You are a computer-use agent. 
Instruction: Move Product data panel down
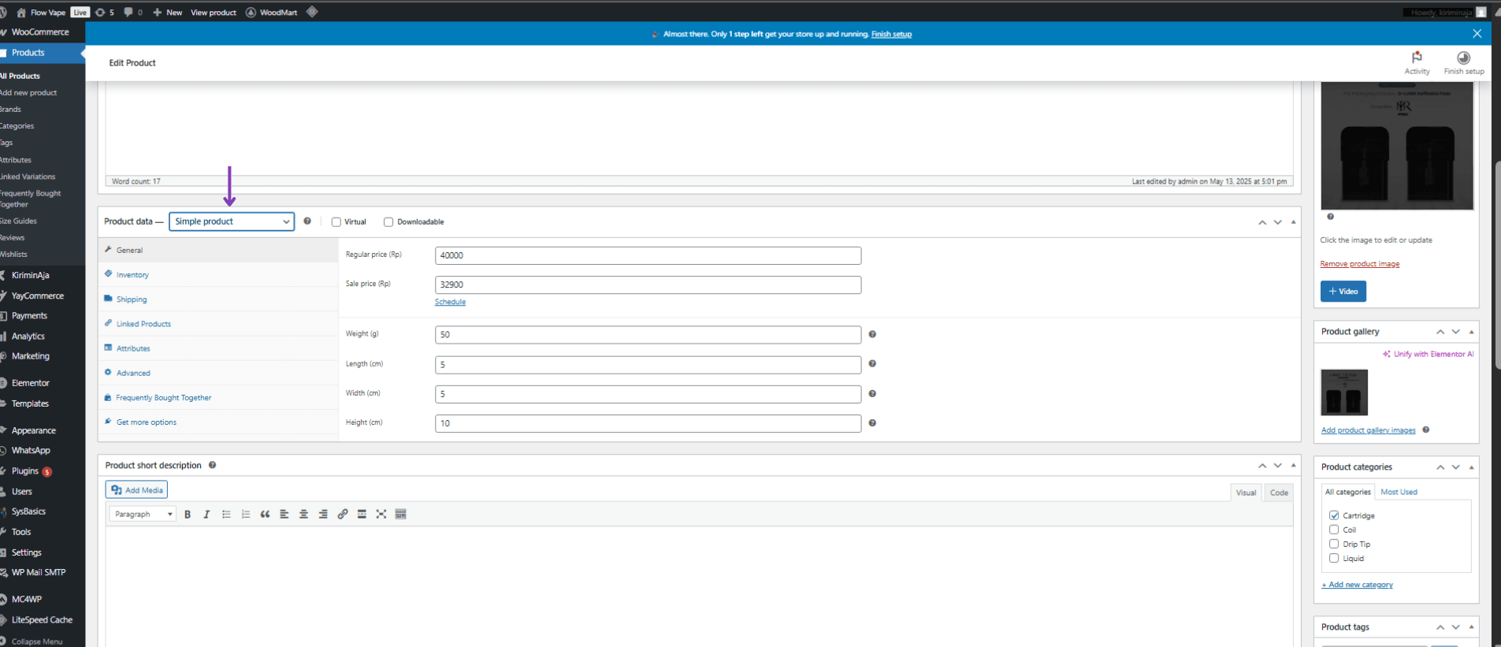coord(1277,222)
